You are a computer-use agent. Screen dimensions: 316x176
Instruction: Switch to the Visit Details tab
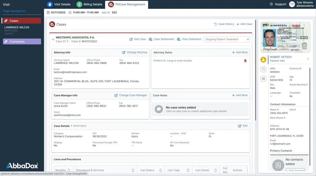[x=59, y=4]
